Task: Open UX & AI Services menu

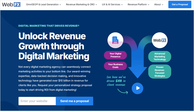Action: [x=112, y=5]
